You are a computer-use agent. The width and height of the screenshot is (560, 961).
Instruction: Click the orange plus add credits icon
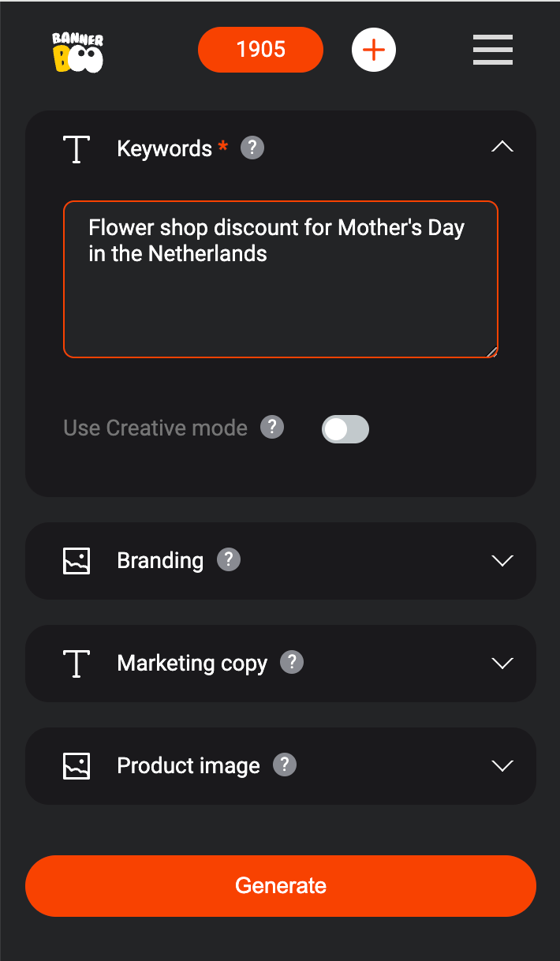point(373,50)
